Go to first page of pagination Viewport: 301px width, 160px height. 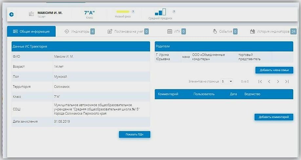tap(260, 81)
